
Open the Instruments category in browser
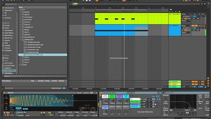pyautogui.click(x=9, y=30)
